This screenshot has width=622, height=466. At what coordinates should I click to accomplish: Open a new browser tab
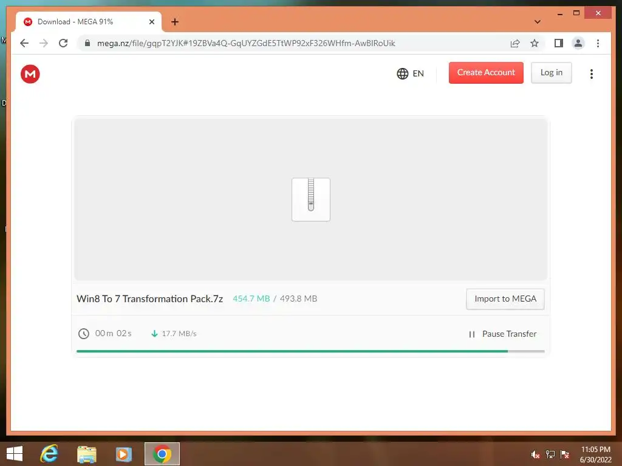click(x=175, y=22)
